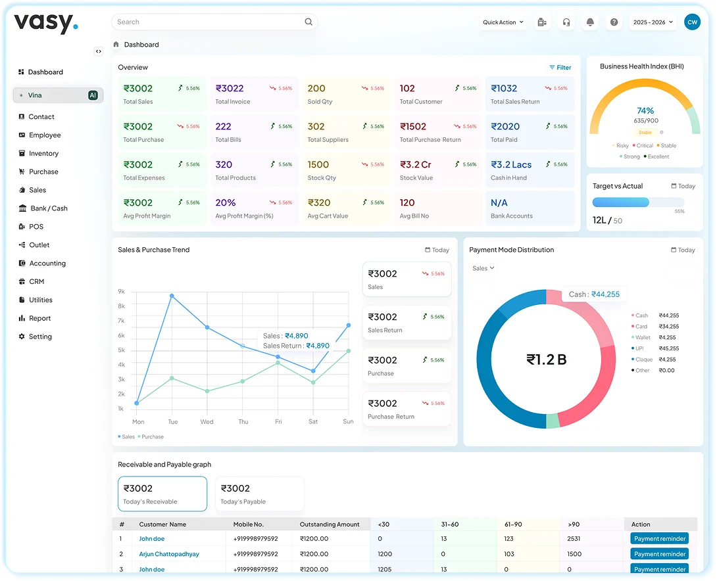Click the search magnifier icon
Viewport: 717px width, 581px height.
click(309, 22)
